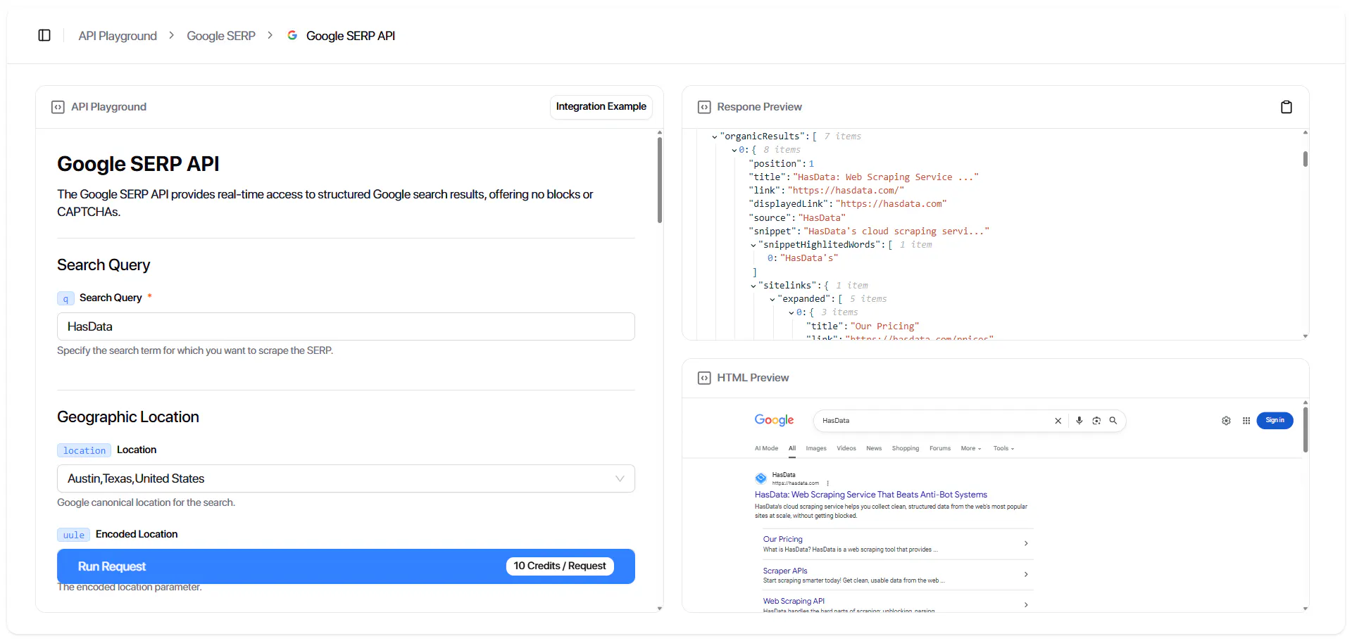
Task: Click the search by image lens icon
Action: click(1096, 421)
